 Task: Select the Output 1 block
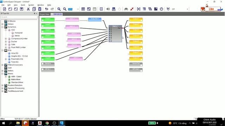pos(136,20)
